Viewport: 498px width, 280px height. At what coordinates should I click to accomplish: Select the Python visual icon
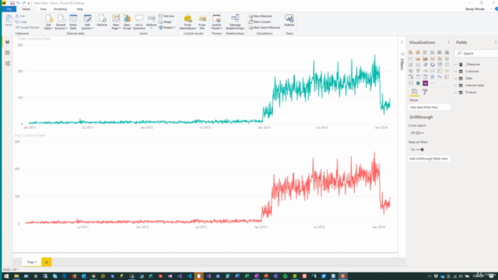[440, 77]
